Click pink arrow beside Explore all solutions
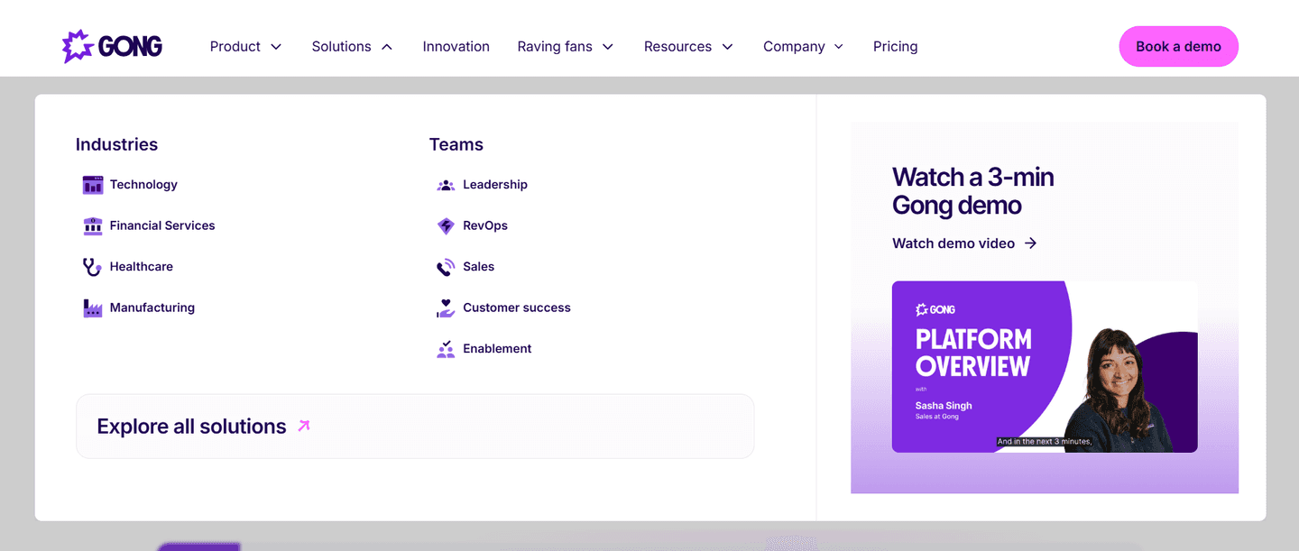This screenshot has height=551, width=1299. (x=304, y=426)
